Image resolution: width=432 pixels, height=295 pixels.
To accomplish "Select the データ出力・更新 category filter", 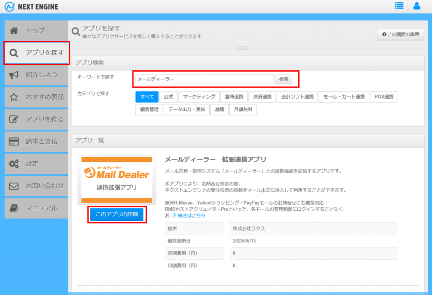I will point(186,110).
